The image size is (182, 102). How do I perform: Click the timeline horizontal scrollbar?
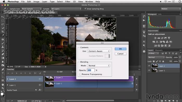pyautogui.click(x=90, y=100)
